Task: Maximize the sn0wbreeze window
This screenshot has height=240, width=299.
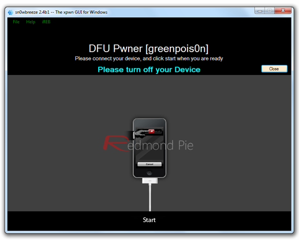Action: [270, 11]
